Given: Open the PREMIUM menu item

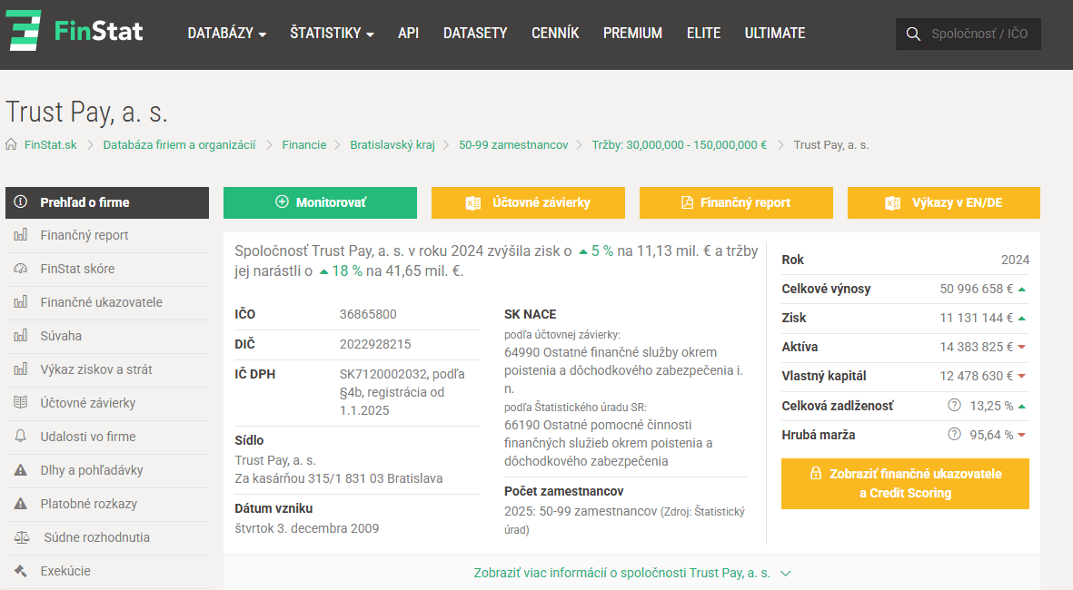Looking at the screenshot, I should coord(632,33).
